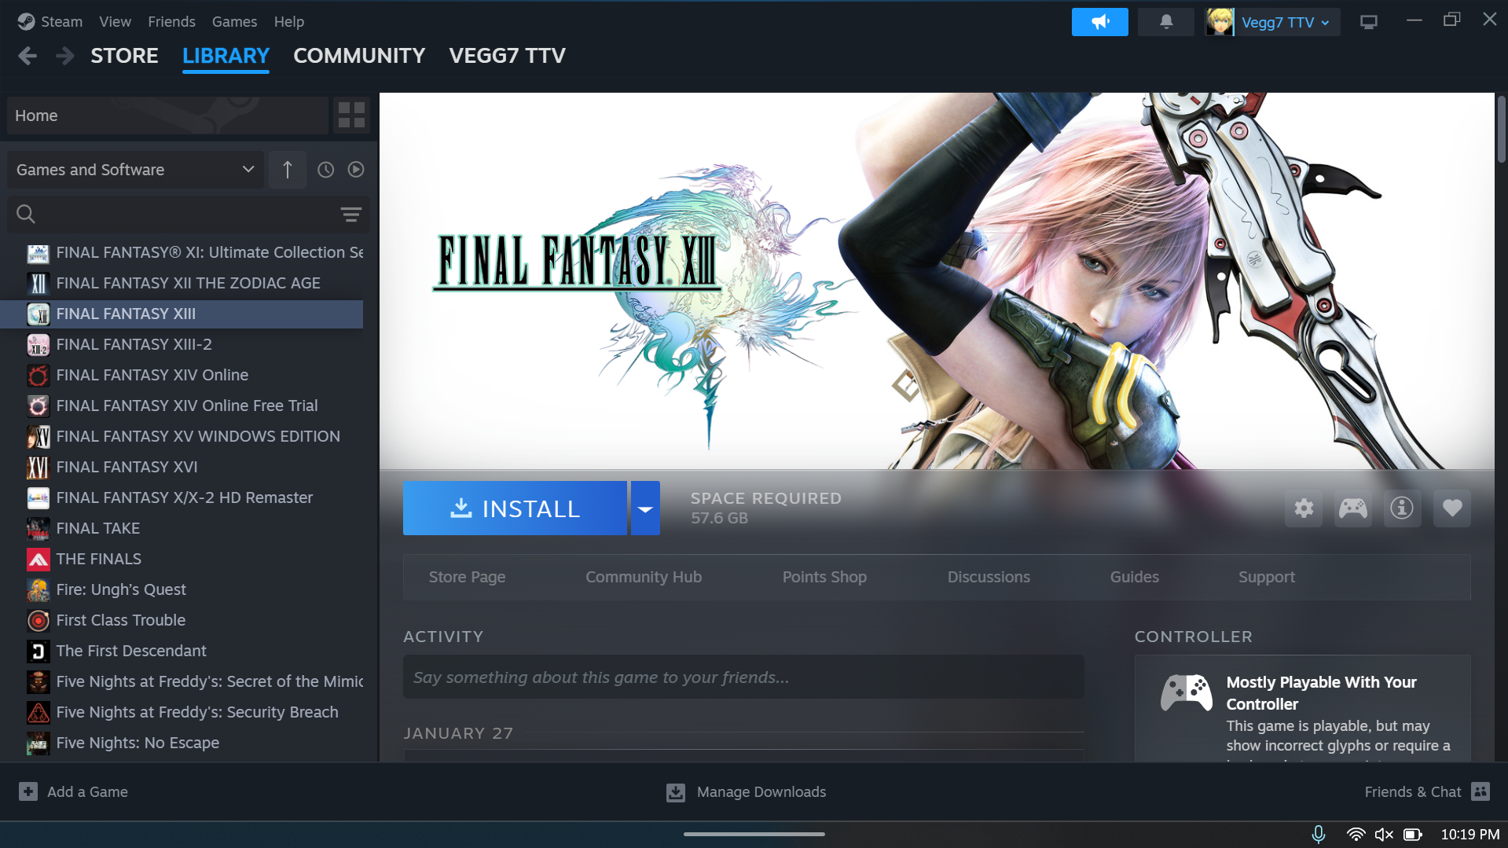Open the Wi-Fi network tray icon

pyautogui.click(x=1356, y=835)
